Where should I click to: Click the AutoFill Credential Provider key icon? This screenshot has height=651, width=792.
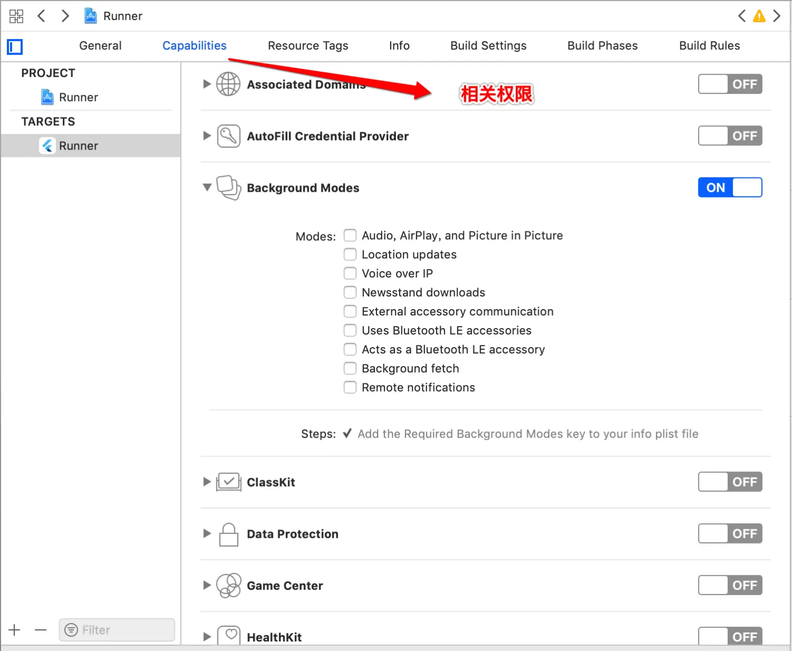tap(229, 136)
